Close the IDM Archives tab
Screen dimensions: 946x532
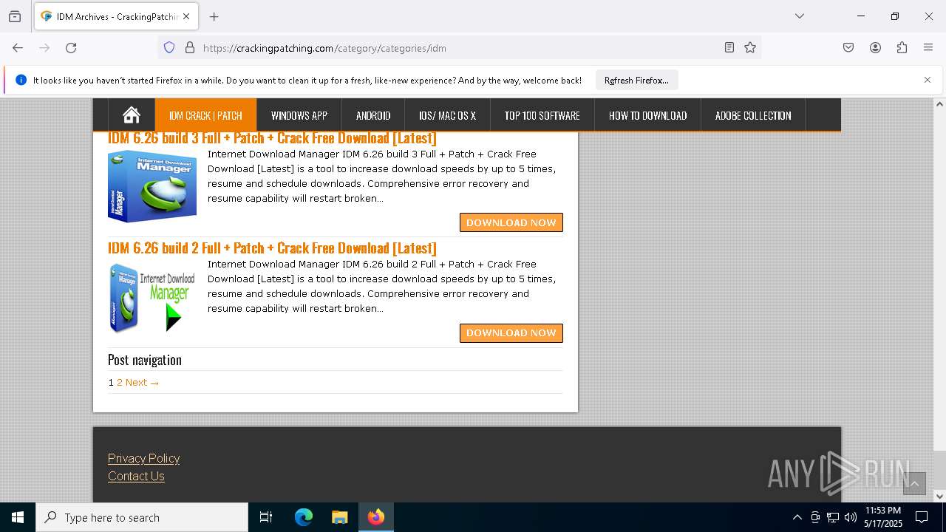pyautogui.click(x=186, y=16)
